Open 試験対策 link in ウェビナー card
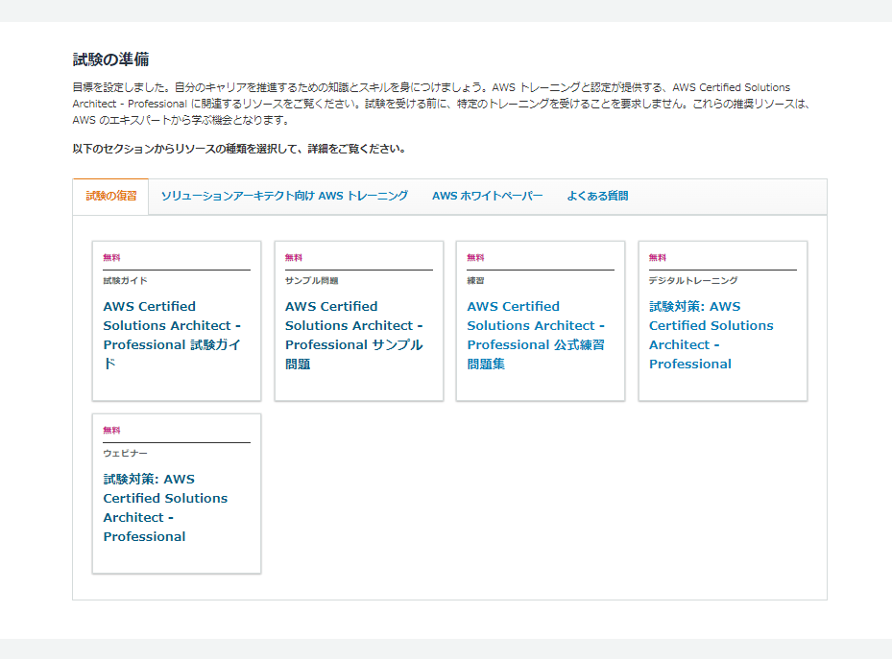 165,507
